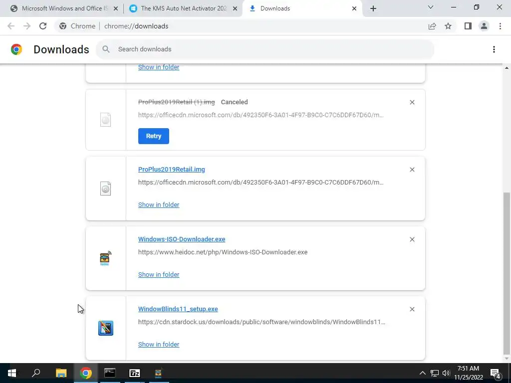Viewport: 511px width, 383px height.
Task: Bookmark this tab with the star icon
Action: [x=448, y=26]
